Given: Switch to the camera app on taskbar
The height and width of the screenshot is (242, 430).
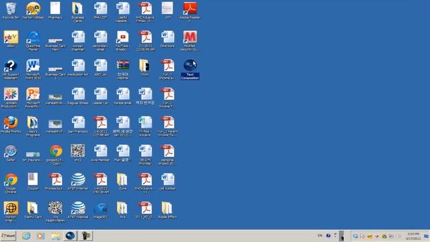Looking at the screenshot, I should click(x=85, y=236).
